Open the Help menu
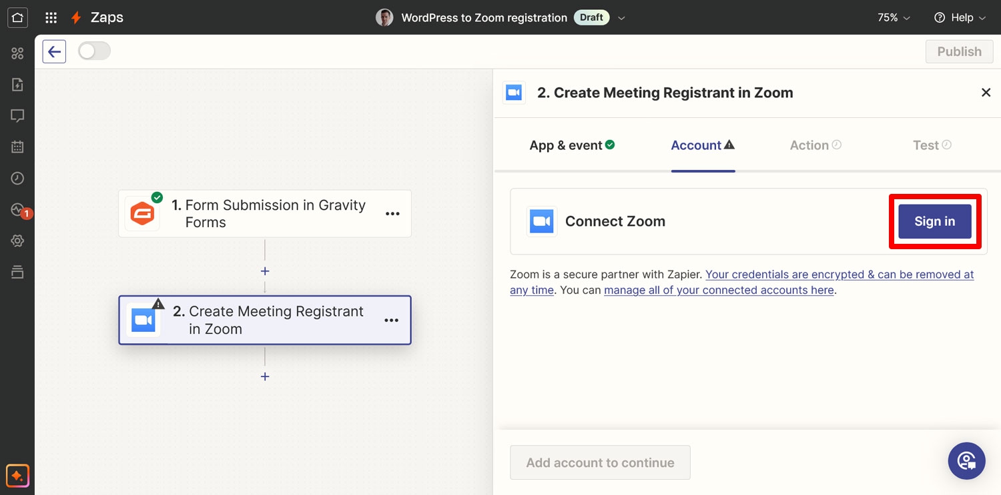1001x495 pixels. click(x=960, y=18)
